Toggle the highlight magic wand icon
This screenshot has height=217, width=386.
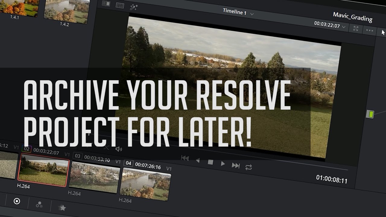click(134, 7)
